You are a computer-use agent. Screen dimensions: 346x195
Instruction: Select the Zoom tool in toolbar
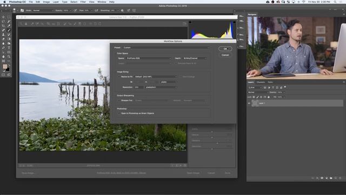[9, 56]
